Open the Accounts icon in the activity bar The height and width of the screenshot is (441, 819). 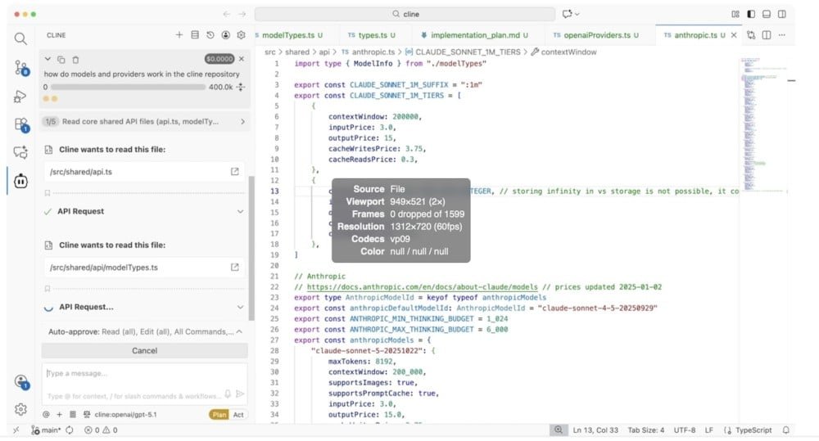tap(21, 381)
